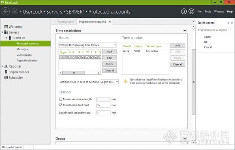Click the hours list scroll right arrow

(x=99, y=73)
